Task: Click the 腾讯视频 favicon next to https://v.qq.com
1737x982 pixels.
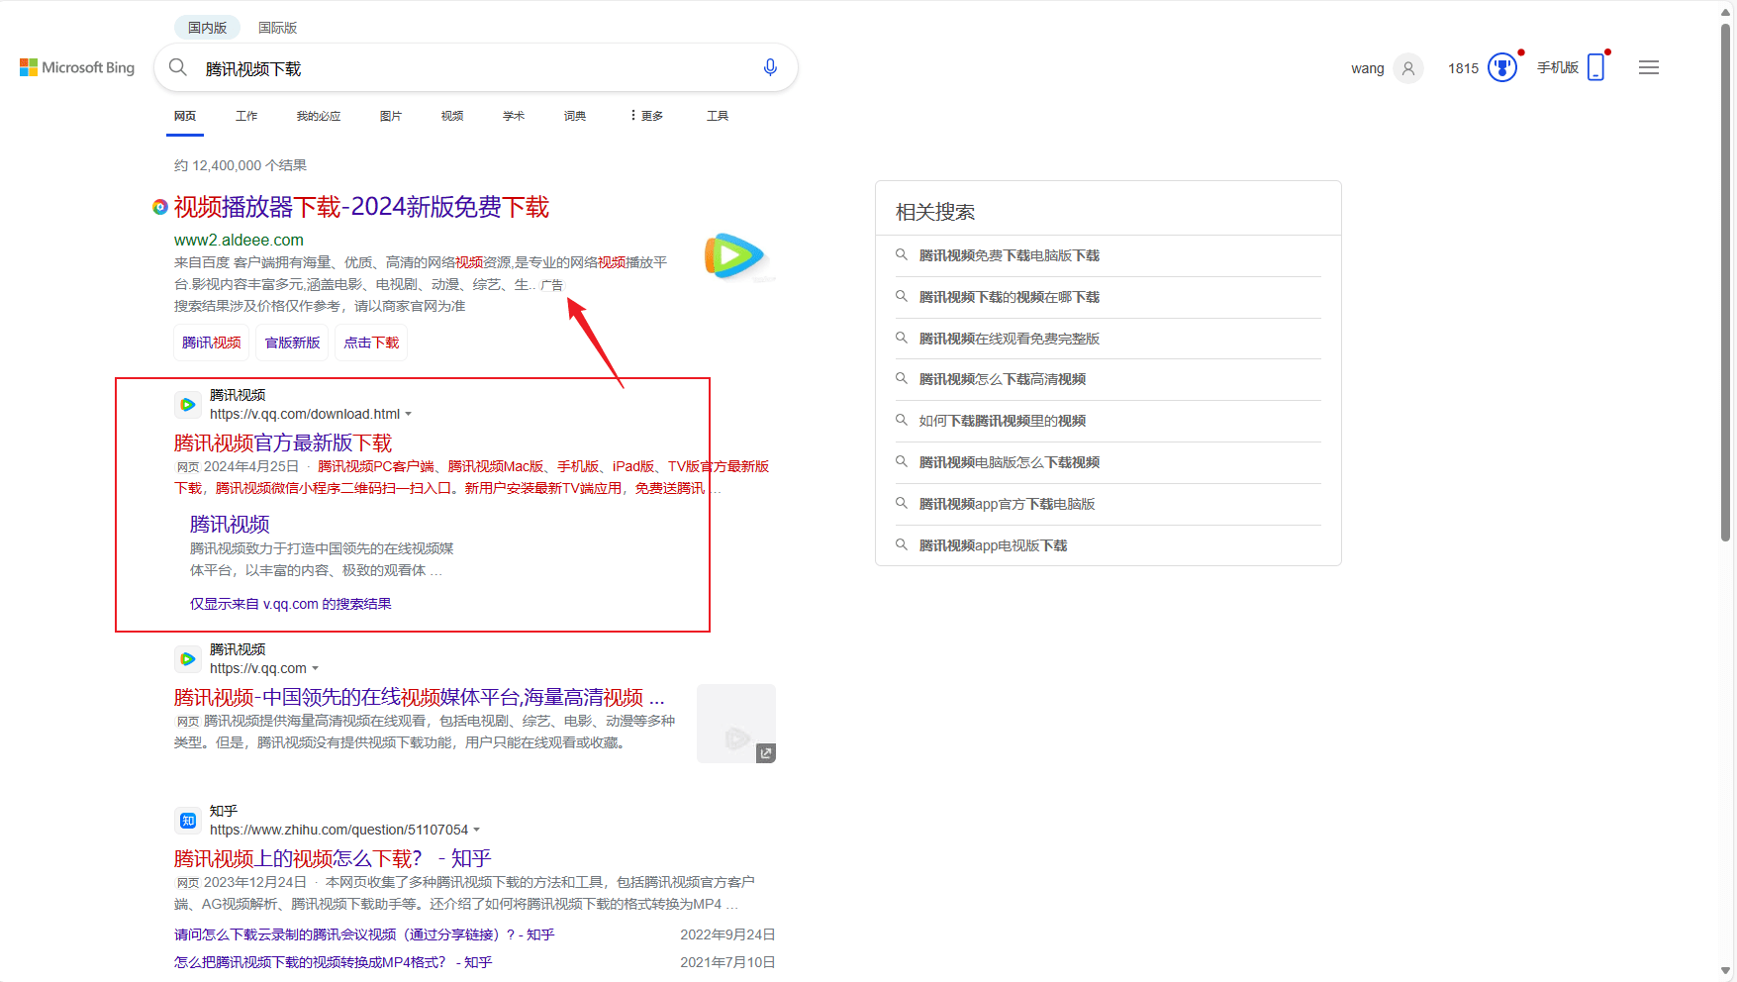Action: click(x=187, y=659)
